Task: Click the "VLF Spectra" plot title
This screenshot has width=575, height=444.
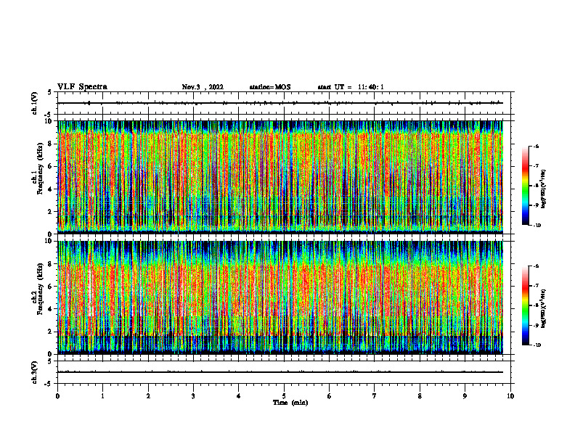Action: tap(82, 87)
